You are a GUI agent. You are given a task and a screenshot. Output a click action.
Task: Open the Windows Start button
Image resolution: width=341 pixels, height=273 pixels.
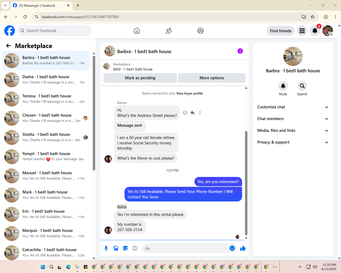coord(43,267)
